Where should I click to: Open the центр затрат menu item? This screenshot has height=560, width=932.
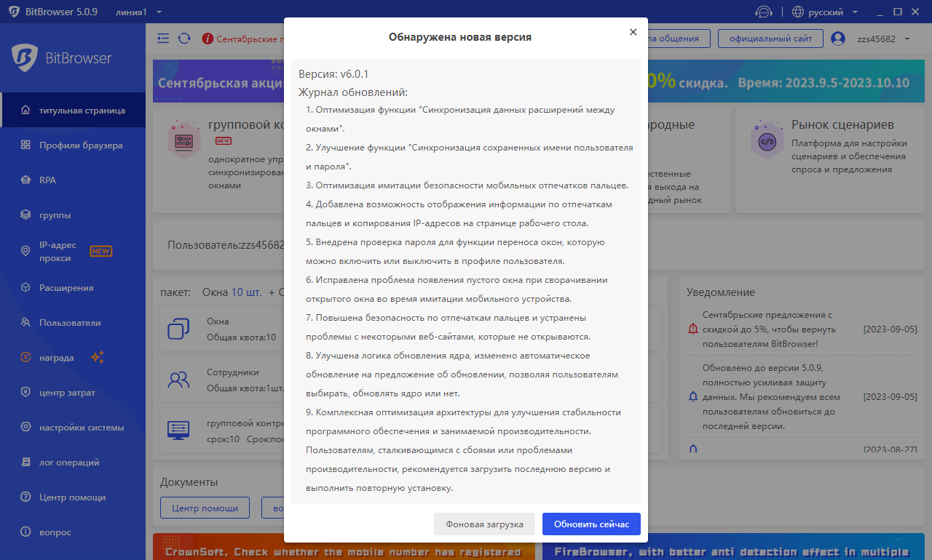click(73, 393)
